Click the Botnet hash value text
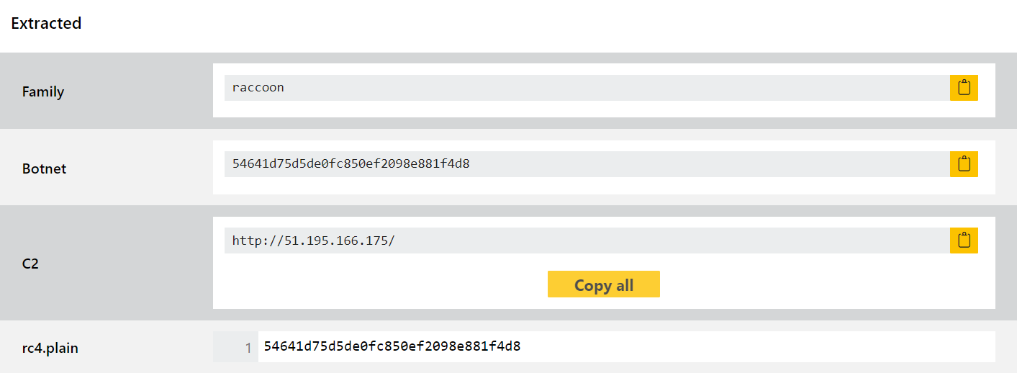The width and height of the screenshot is (1017, 373). click(x=351, y=164)
